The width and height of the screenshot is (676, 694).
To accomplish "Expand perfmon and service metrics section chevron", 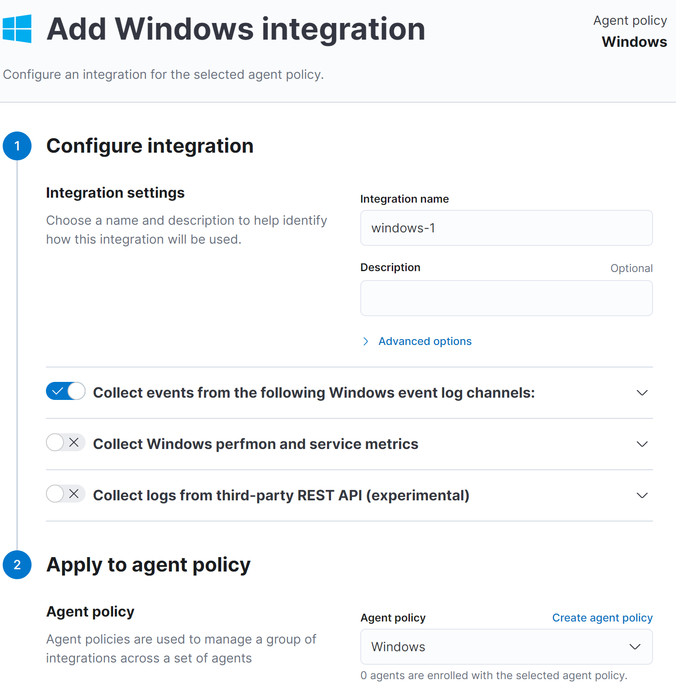I will (x=642, y=444).
